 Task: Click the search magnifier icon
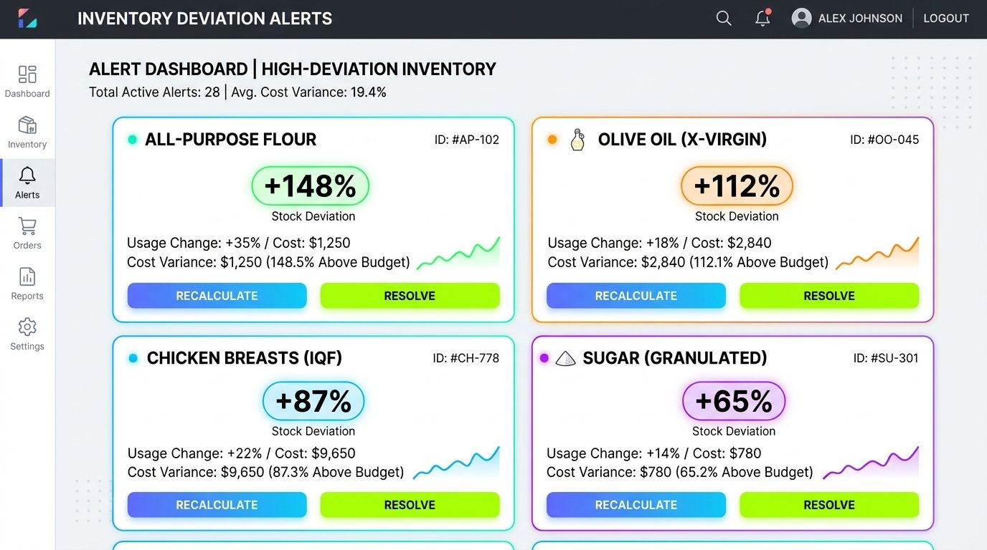(x=724, y=19)
